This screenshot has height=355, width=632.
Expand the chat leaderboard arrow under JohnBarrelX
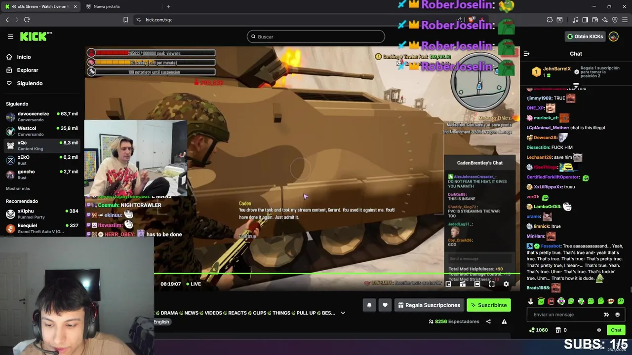point(576,85)
